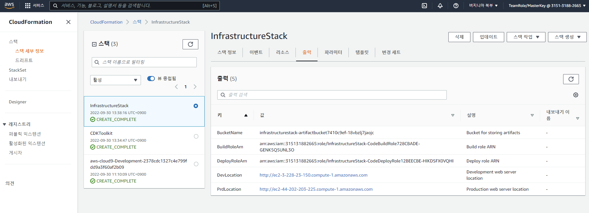Select the CDKToolkit stack entry

(x=144, y=140)
